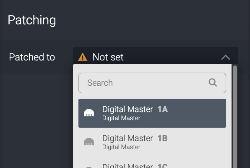Click the Patching section heading

32,20
